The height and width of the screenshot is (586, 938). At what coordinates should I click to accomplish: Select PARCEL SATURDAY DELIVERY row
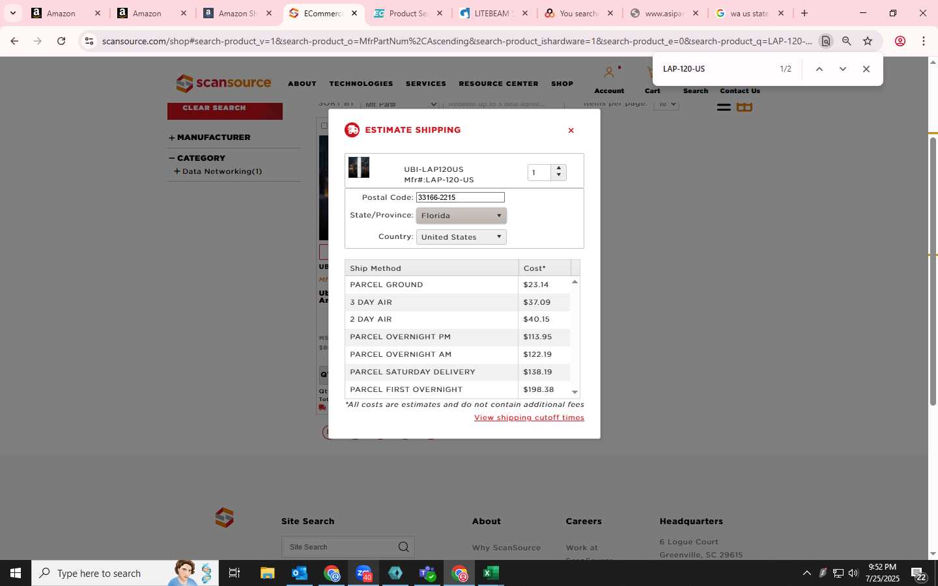(457, 372)
